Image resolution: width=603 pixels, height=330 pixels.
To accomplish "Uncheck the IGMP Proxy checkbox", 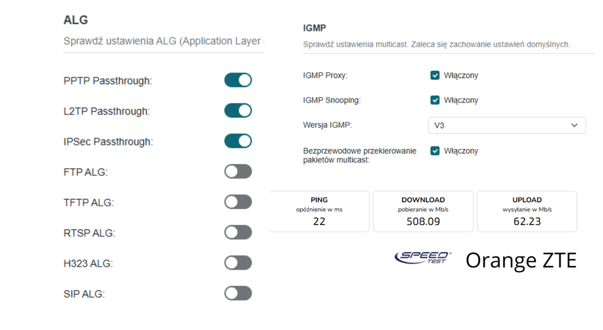I will tap(435, 75).
